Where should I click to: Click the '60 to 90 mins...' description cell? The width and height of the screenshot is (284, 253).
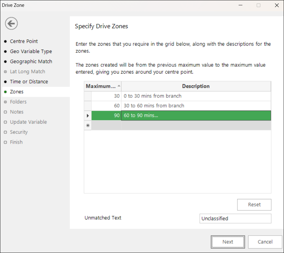point(196,115)
